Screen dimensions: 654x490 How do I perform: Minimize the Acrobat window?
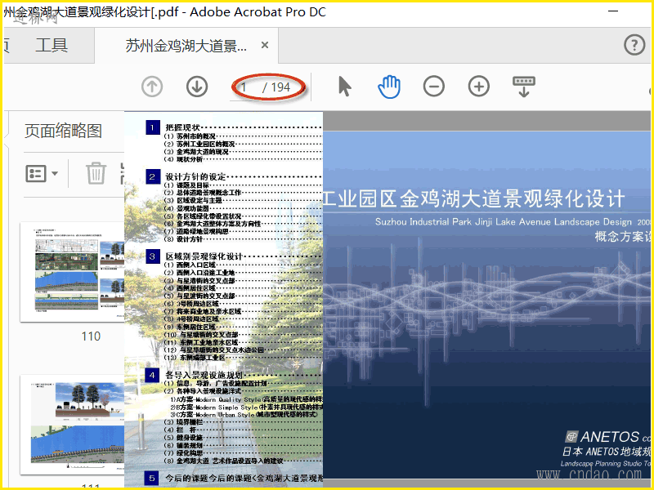click(612, 11)
